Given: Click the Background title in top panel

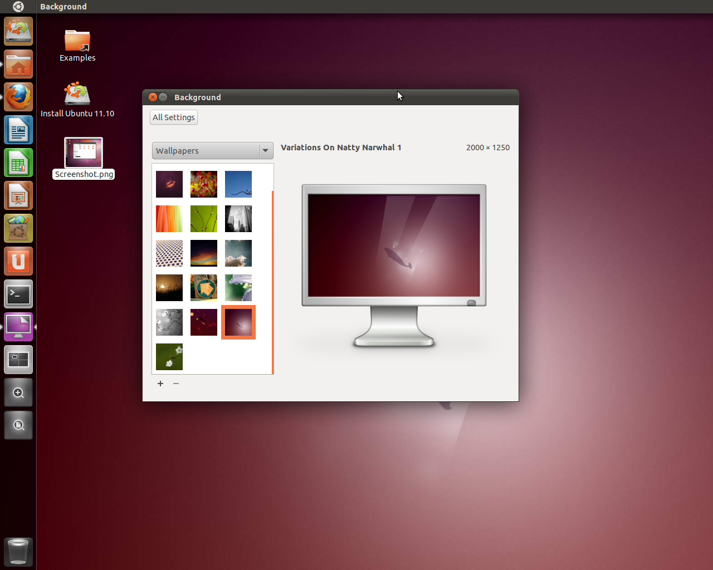Looking at the screenshot, I should [64, 7].
